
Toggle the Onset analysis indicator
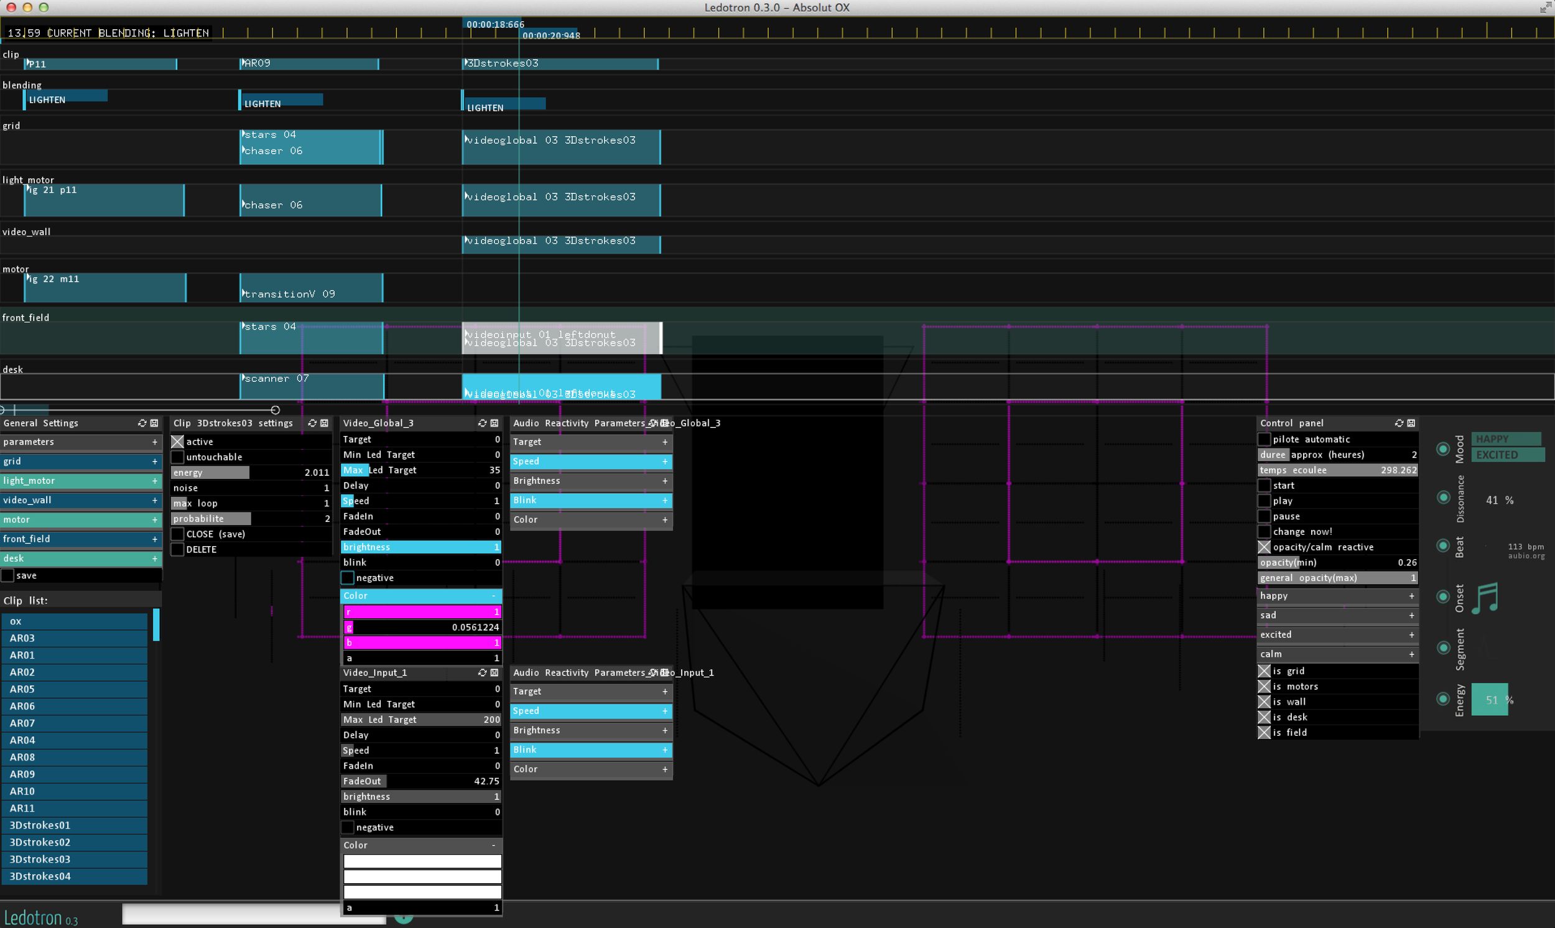coord(1443,596)
